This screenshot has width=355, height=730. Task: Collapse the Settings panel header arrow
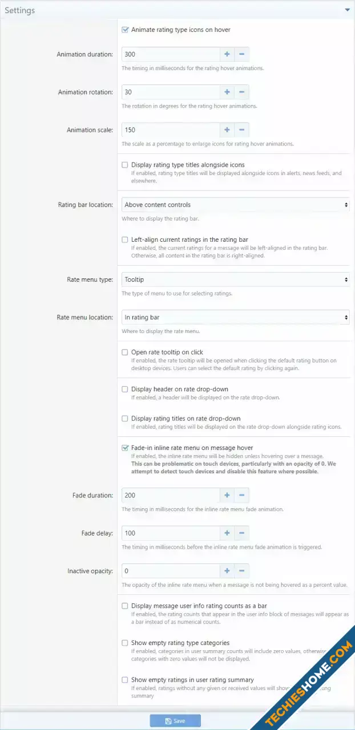coord(347,10)
